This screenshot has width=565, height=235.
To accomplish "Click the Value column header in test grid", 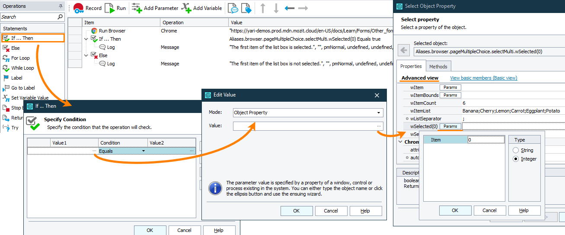I will (x=310, y=23).
